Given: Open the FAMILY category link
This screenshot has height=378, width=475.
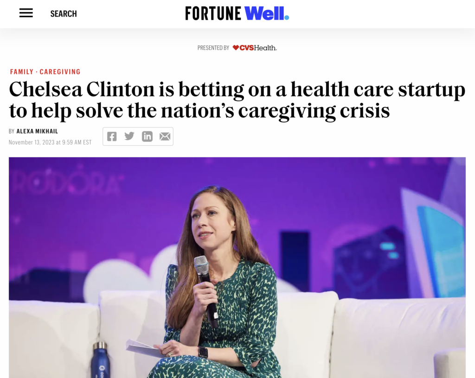Looking at the screenshot, I should click(22, 72).
